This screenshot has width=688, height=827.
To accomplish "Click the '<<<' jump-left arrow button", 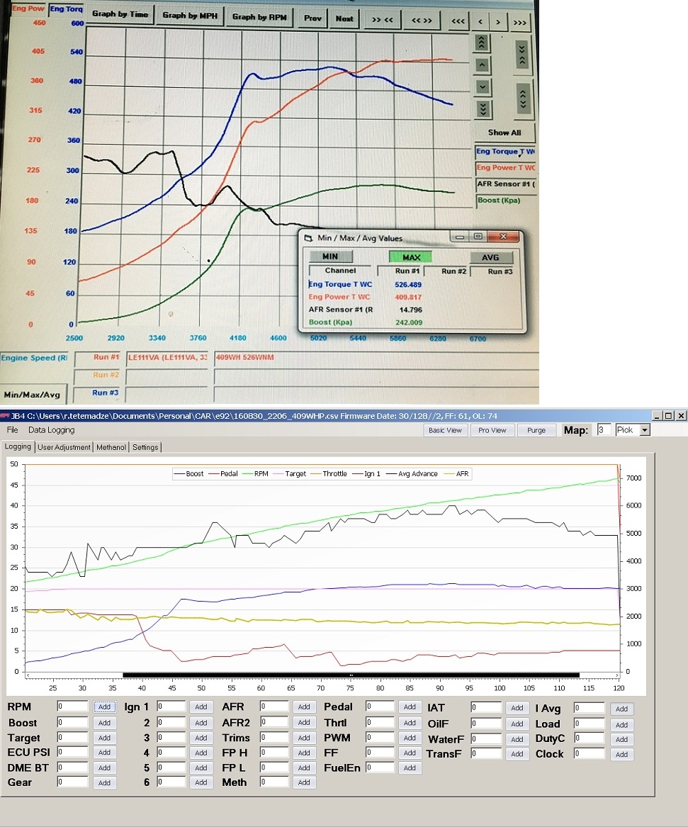I will pos(458,22).
